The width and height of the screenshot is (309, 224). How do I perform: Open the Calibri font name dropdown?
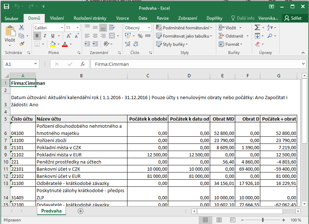click(x=61, y=28)
